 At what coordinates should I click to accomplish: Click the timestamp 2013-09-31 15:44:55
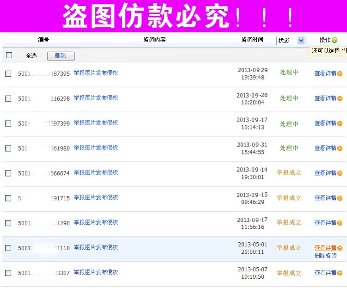coord(253,148)
